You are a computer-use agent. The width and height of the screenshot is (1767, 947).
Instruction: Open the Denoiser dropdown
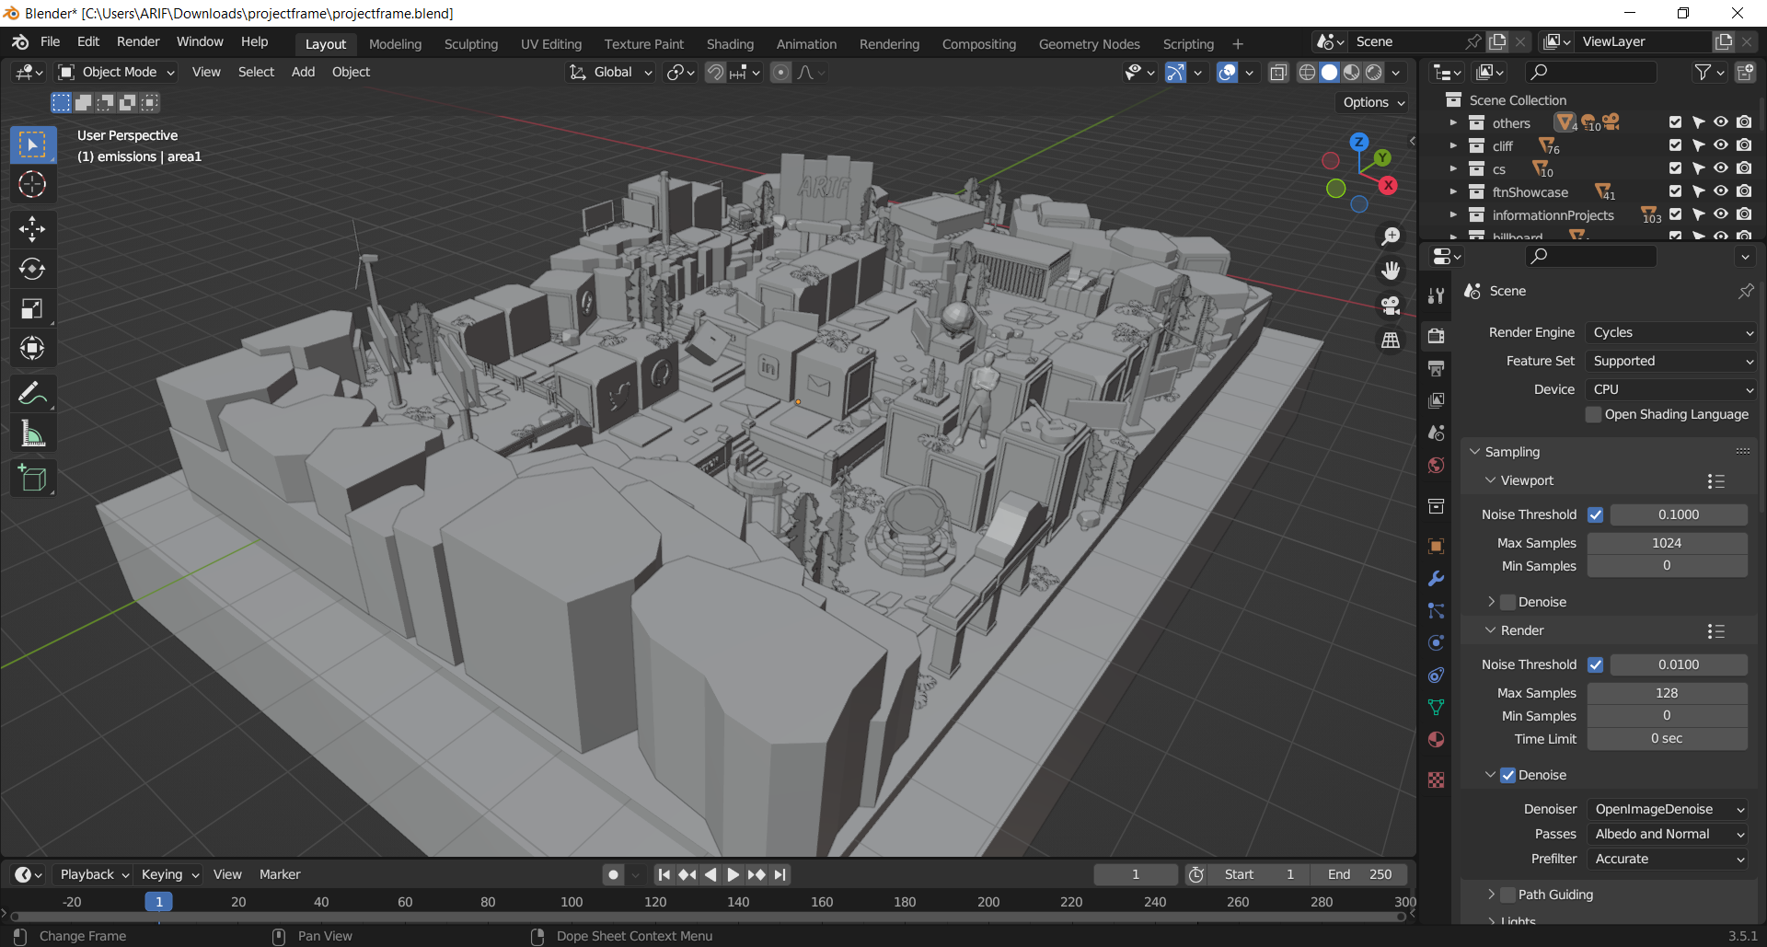1669,809
